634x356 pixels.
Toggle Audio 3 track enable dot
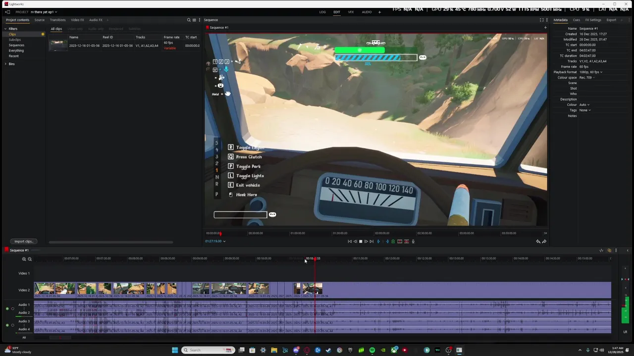click(x=7, y=325)
